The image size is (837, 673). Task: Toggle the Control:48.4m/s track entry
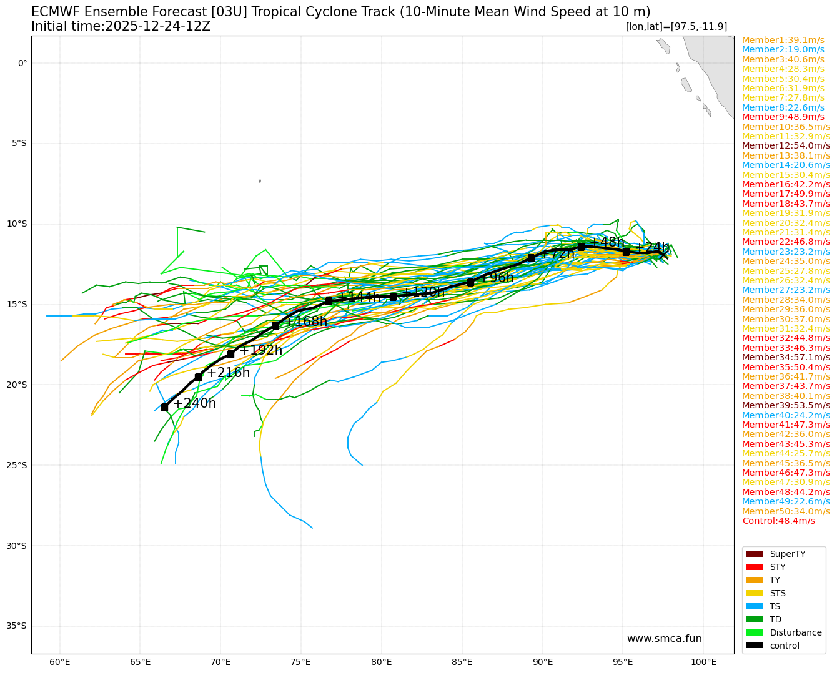780,521
